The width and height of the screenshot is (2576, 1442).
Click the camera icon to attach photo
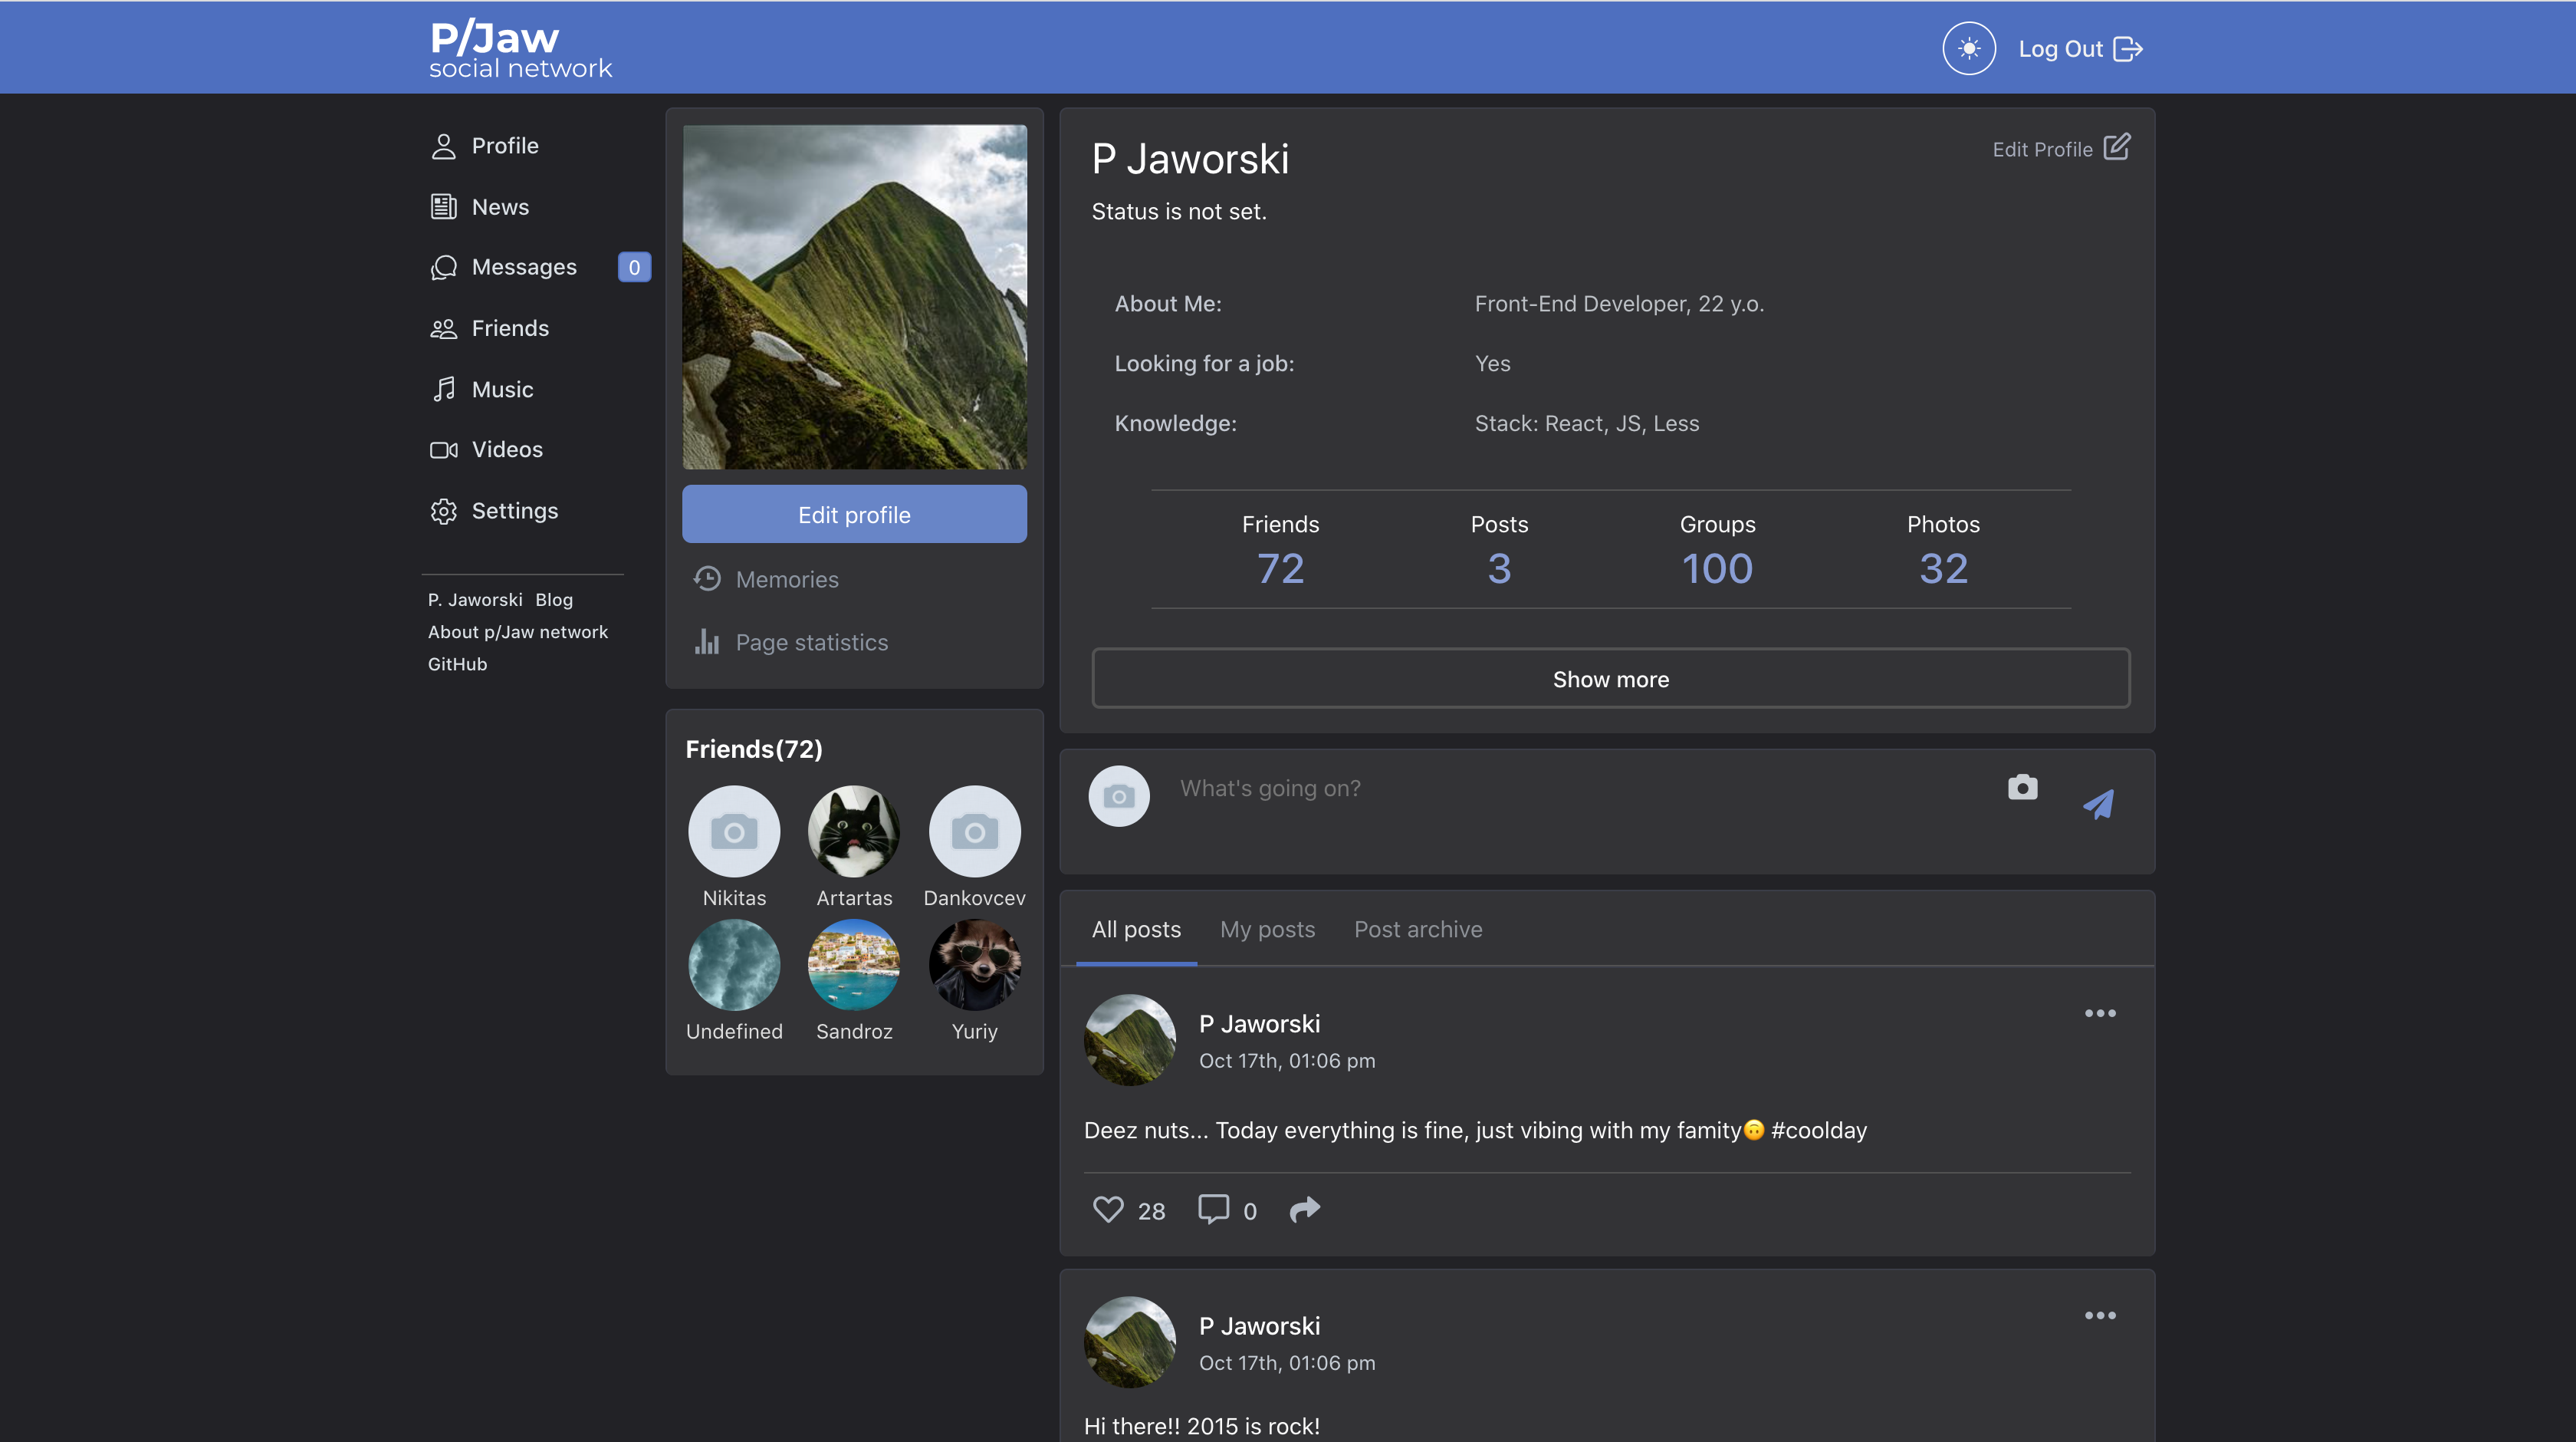(x=2022, y=788)
